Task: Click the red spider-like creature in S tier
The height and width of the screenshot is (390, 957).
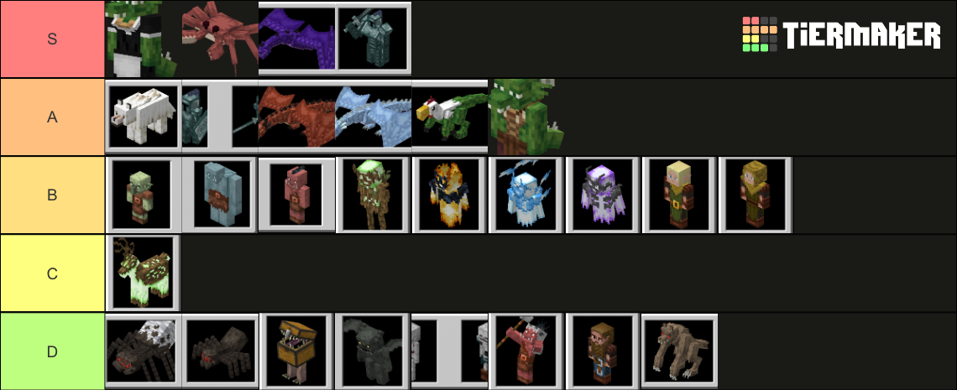Action: [220, 39]
